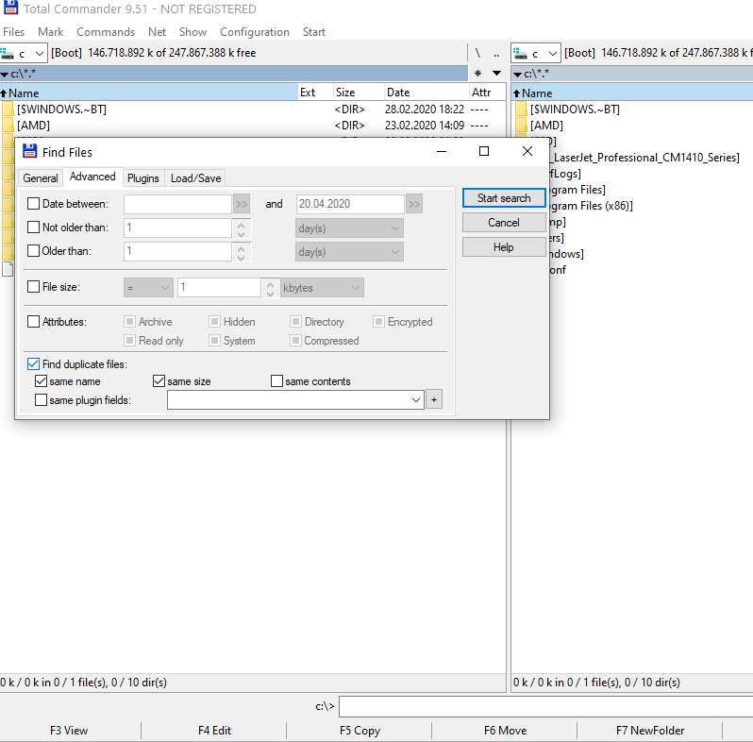Open the Show menu
This screenshot has height=742, width=753.
point(192,32)
